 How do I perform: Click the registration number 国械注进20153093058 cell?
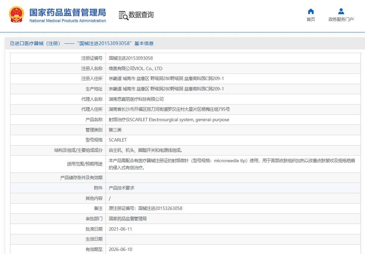131,58
